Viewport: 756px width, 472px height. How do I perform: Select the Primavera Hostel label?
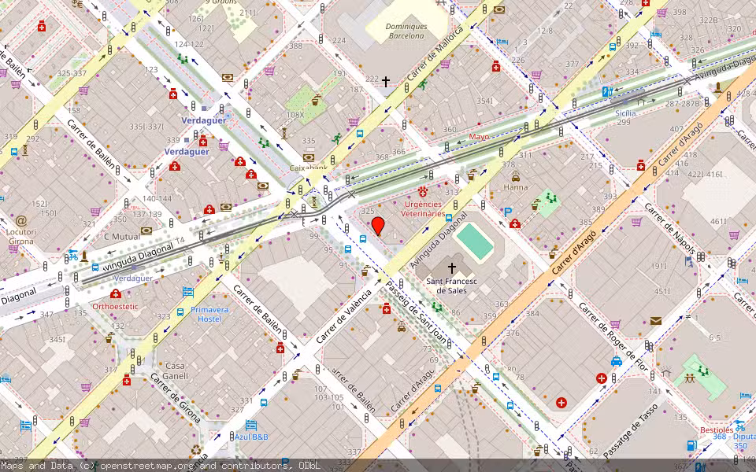tap(209, 314)
